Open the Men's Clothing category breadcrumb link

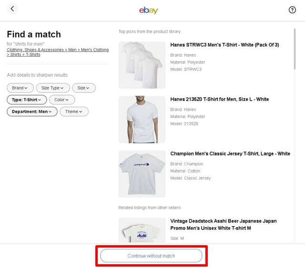[x=94, y=50]
